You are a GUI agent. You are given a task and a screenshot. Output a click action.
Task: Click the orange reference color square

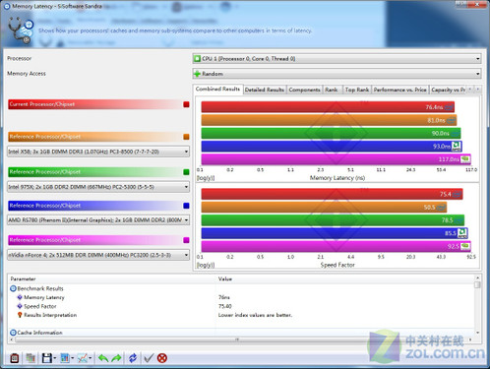click(186, 137)
